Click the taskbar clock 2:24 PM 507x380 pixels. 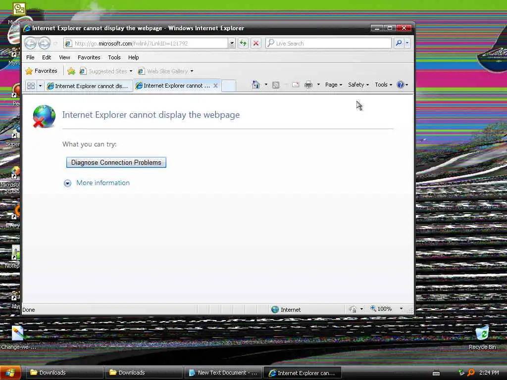[x=489, y=373]
